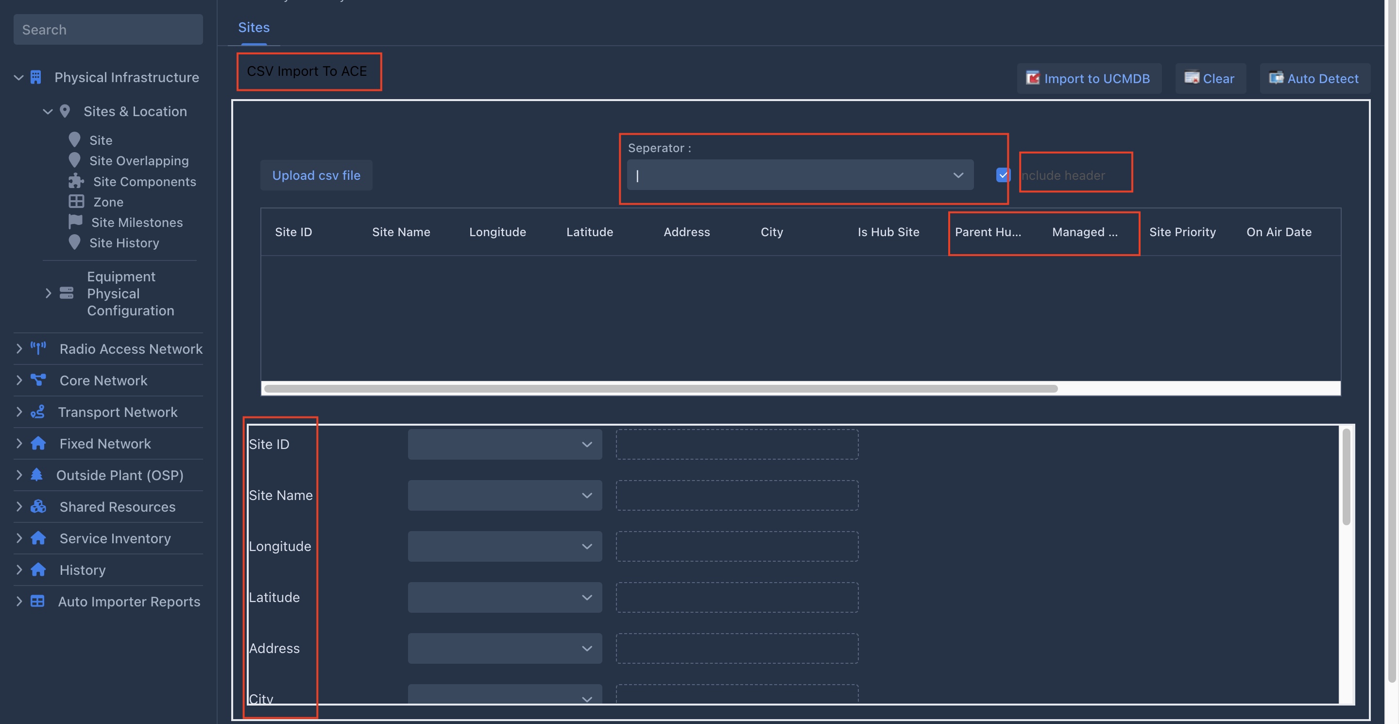
Task: Click the Site Components puzzle icon
Action: pos(76,181)
